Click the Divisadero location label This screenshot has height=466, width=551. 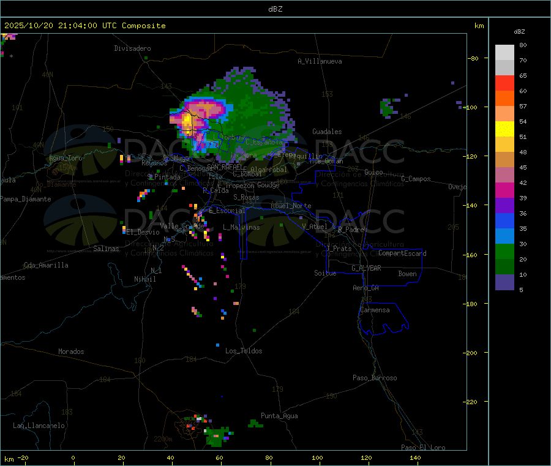click(x=132, y=48)
